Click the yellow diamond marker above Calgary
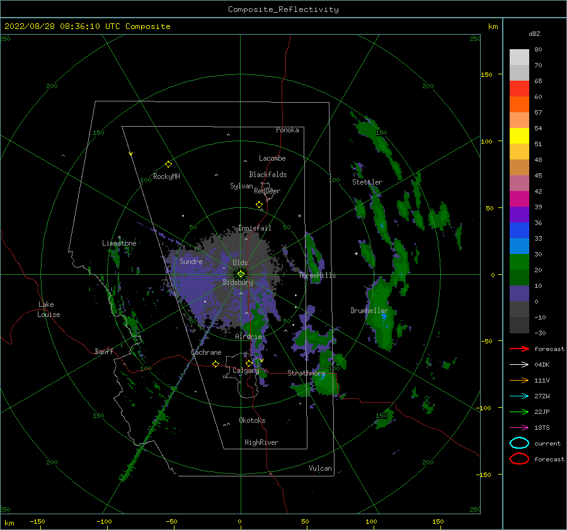567x530 pixels. [x=249, y=363]
